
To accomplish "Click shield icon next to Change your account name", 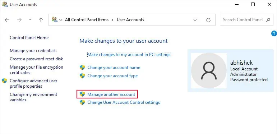I will tap(82, 68).
